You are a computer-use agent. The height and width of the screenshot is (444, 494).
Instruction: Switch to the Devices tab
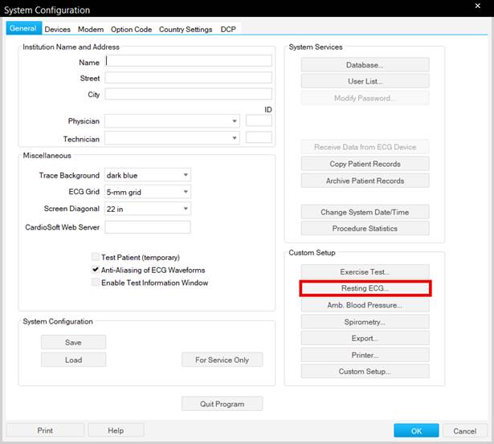(x=58, y=30)
